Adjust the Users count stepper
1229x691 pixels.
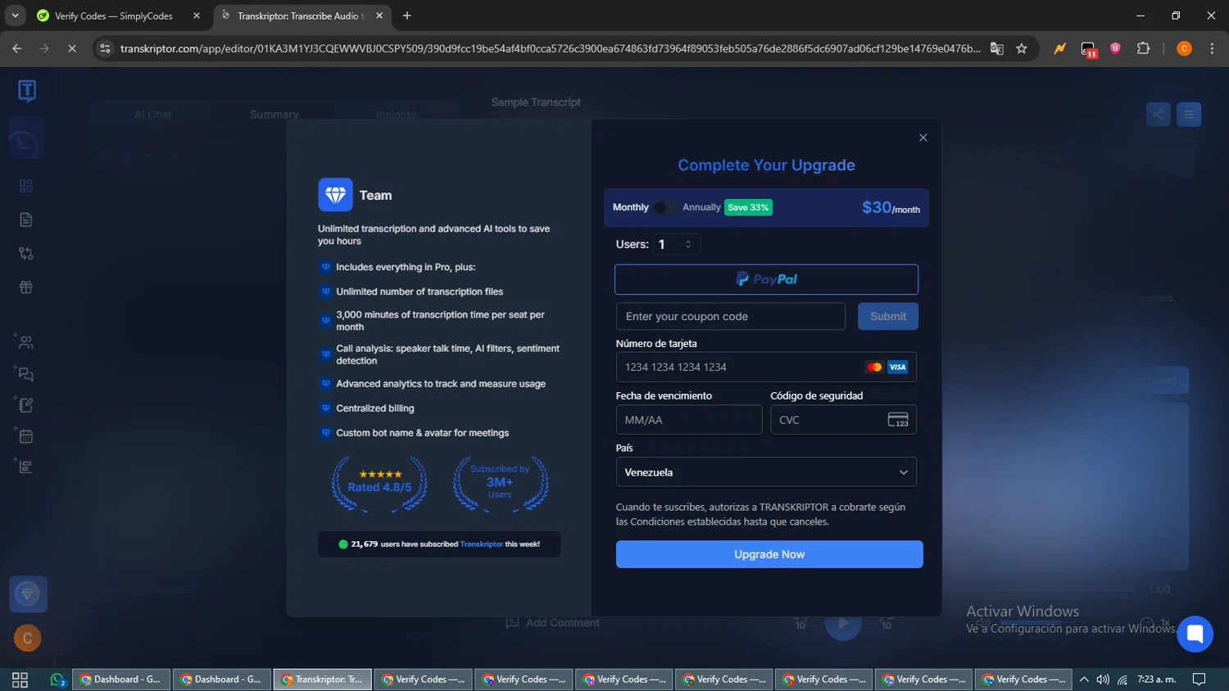688,244
